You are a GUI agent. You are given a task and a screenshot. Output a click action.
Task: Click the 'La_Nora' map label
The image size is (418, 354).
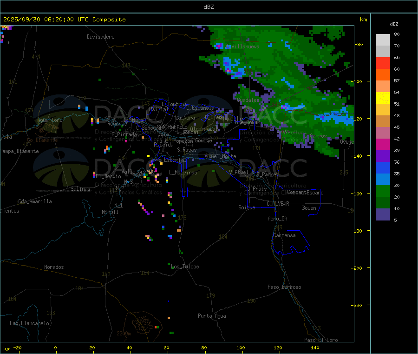(x=185, y=118)
